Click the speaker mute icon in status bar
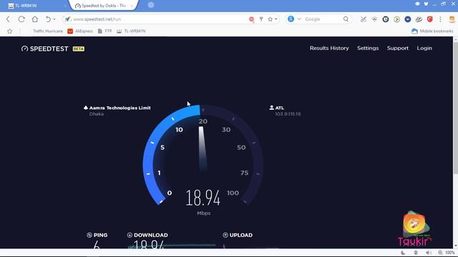 tap(428, 253)
